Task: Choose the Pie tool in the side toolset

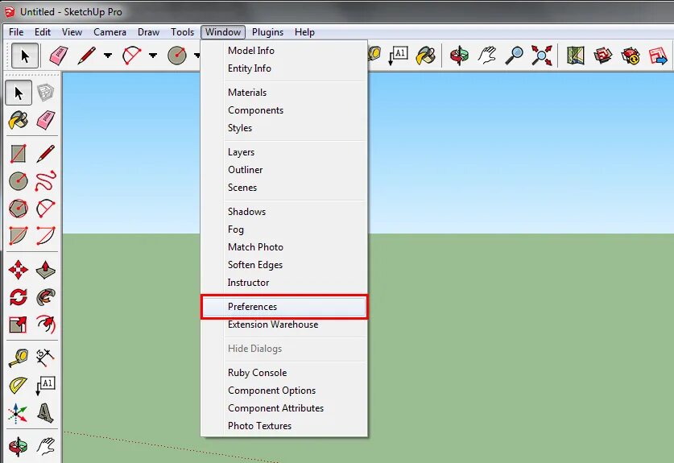Action: tap(18, 235)
